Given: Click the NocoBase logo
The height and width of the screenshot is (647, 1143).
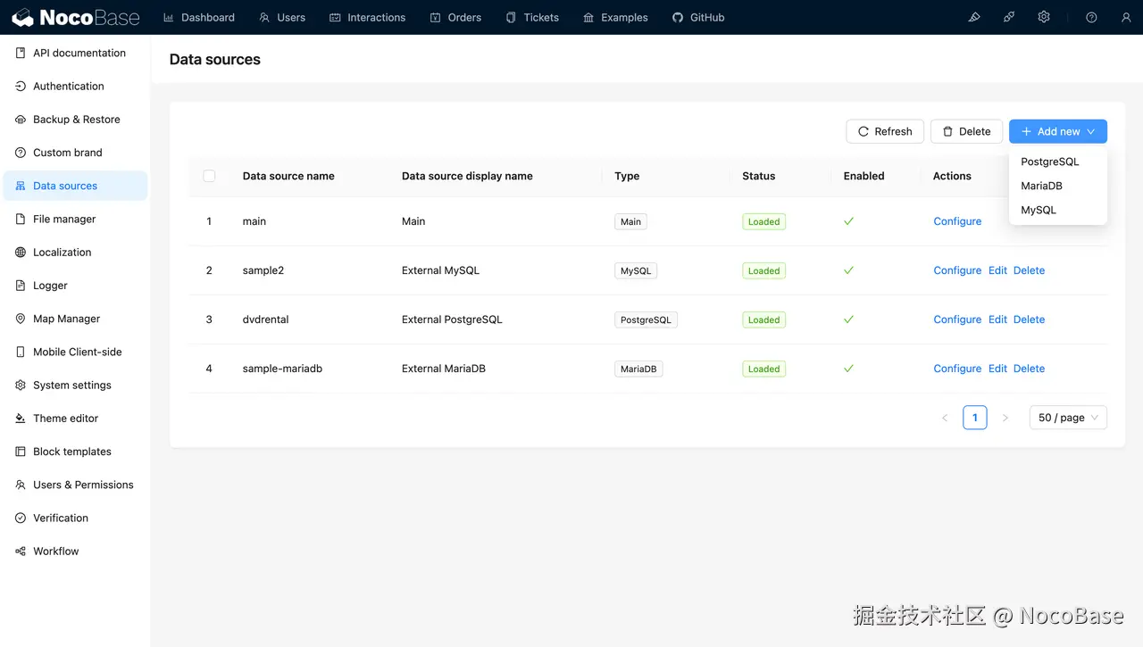Looking at the screenshot, I should (76, 17).
